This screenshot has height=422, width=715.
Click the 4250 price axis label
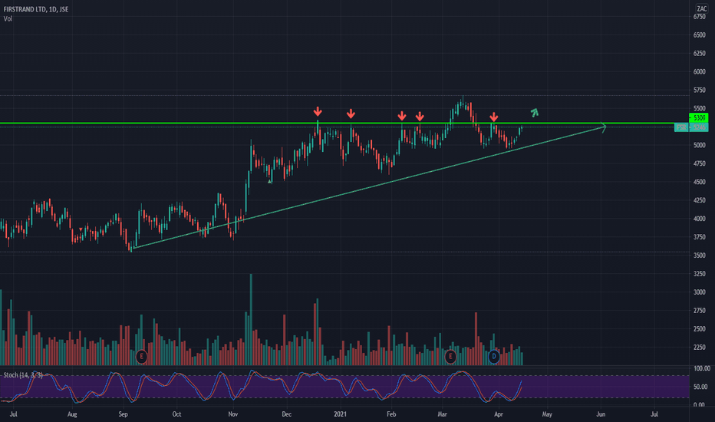(699, 200)
